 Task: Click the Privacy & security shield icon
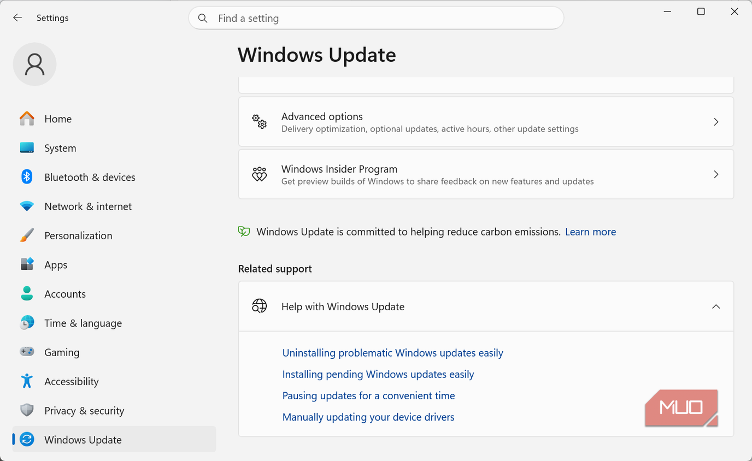[27, 411]
